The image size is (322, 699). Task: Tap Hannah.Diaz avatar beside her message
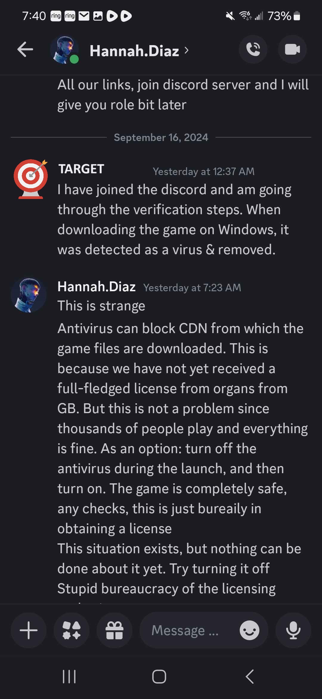click(x=29, y=295)
